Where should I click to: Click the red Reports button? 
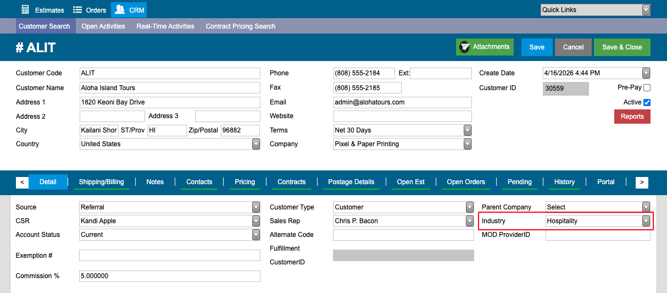(632, 117)
